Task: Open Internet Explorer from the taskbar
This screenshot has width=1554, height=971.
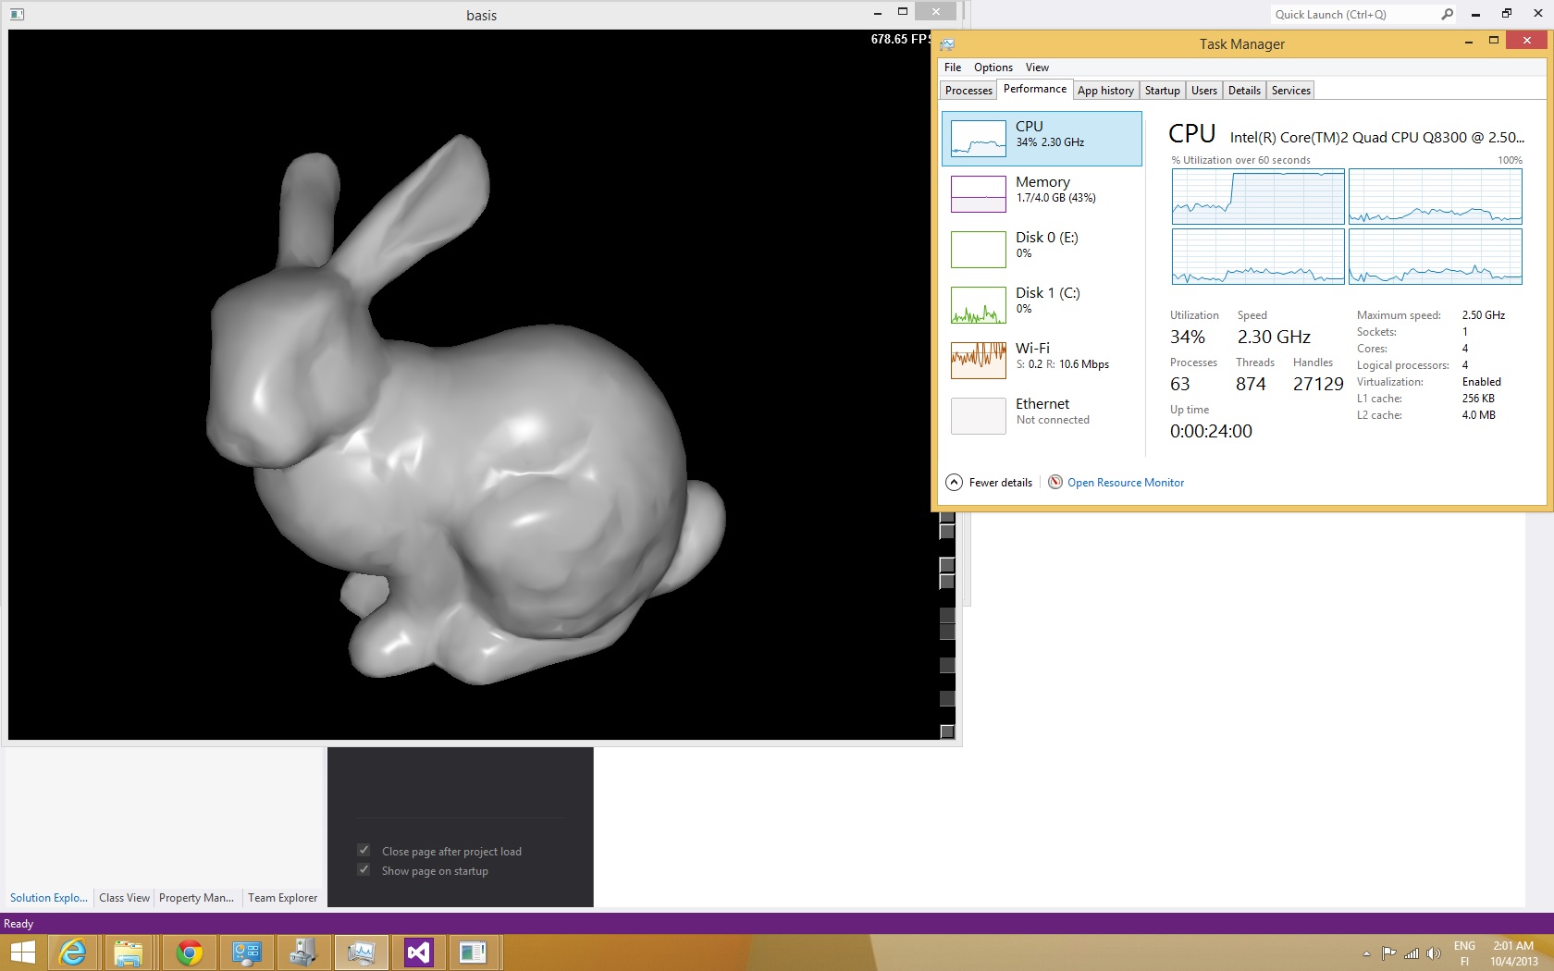Action: coord(72,952)
